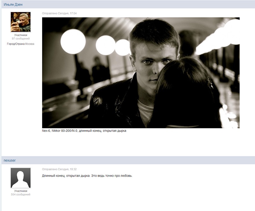Open the posted black-and-white escalator photo
255x211 pixels.
pos(141,73)
